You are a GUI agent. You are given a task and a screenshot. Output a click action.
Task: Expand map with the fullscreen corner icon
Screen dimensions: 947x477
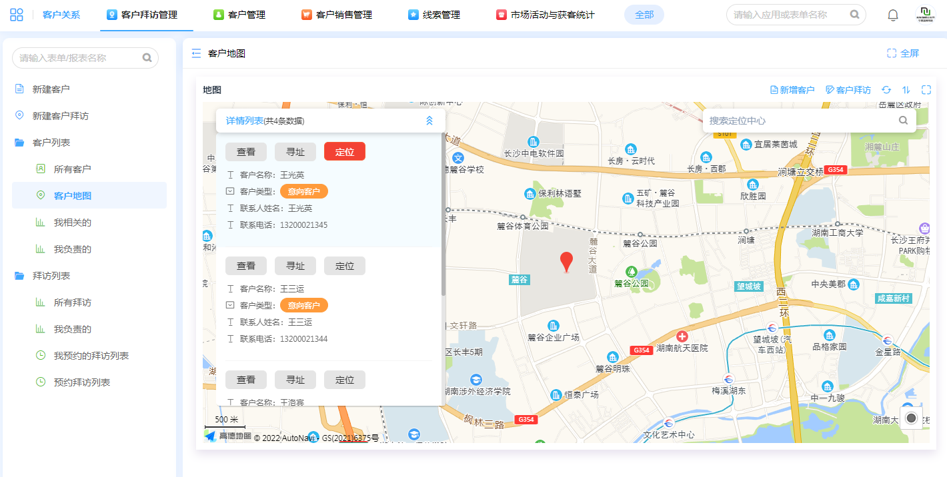click(926, 90)
